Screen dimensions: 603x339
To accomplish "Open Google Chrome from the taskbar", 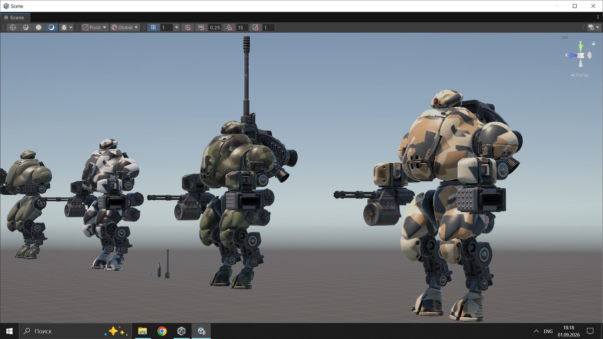I will (162, 331).
